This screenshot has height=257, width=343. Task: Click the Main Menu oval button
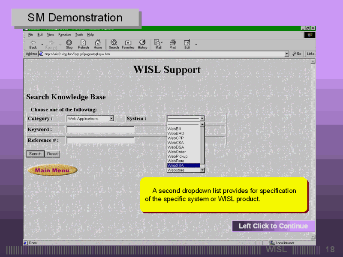coord(52,170)
